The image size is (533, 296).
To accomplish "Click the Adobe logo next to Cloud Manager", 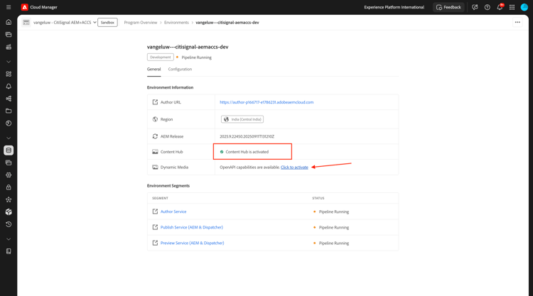I will (24, 7).
